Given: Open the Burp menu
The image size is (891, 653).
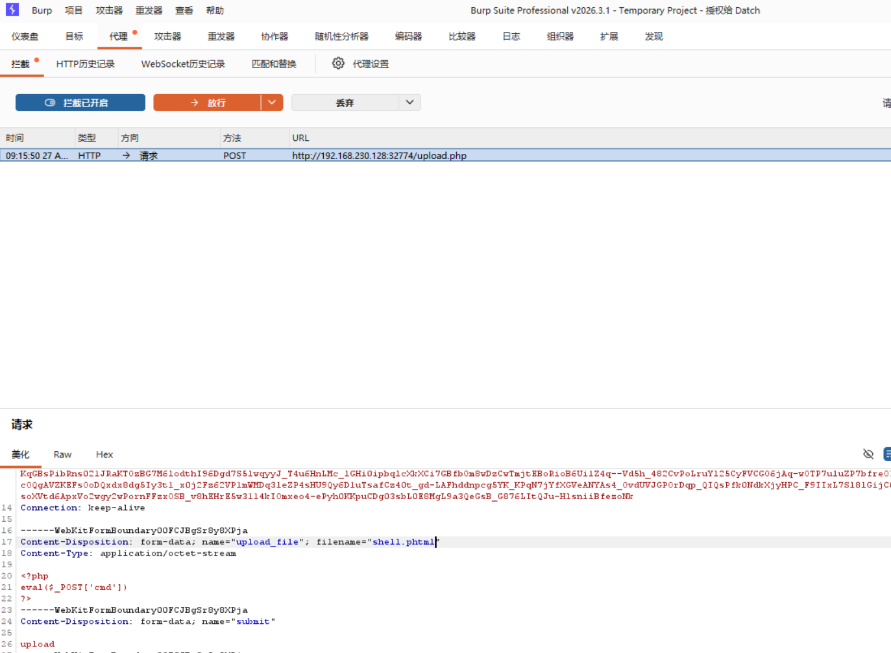Looking at the screenshot, I should click(42, 10).
